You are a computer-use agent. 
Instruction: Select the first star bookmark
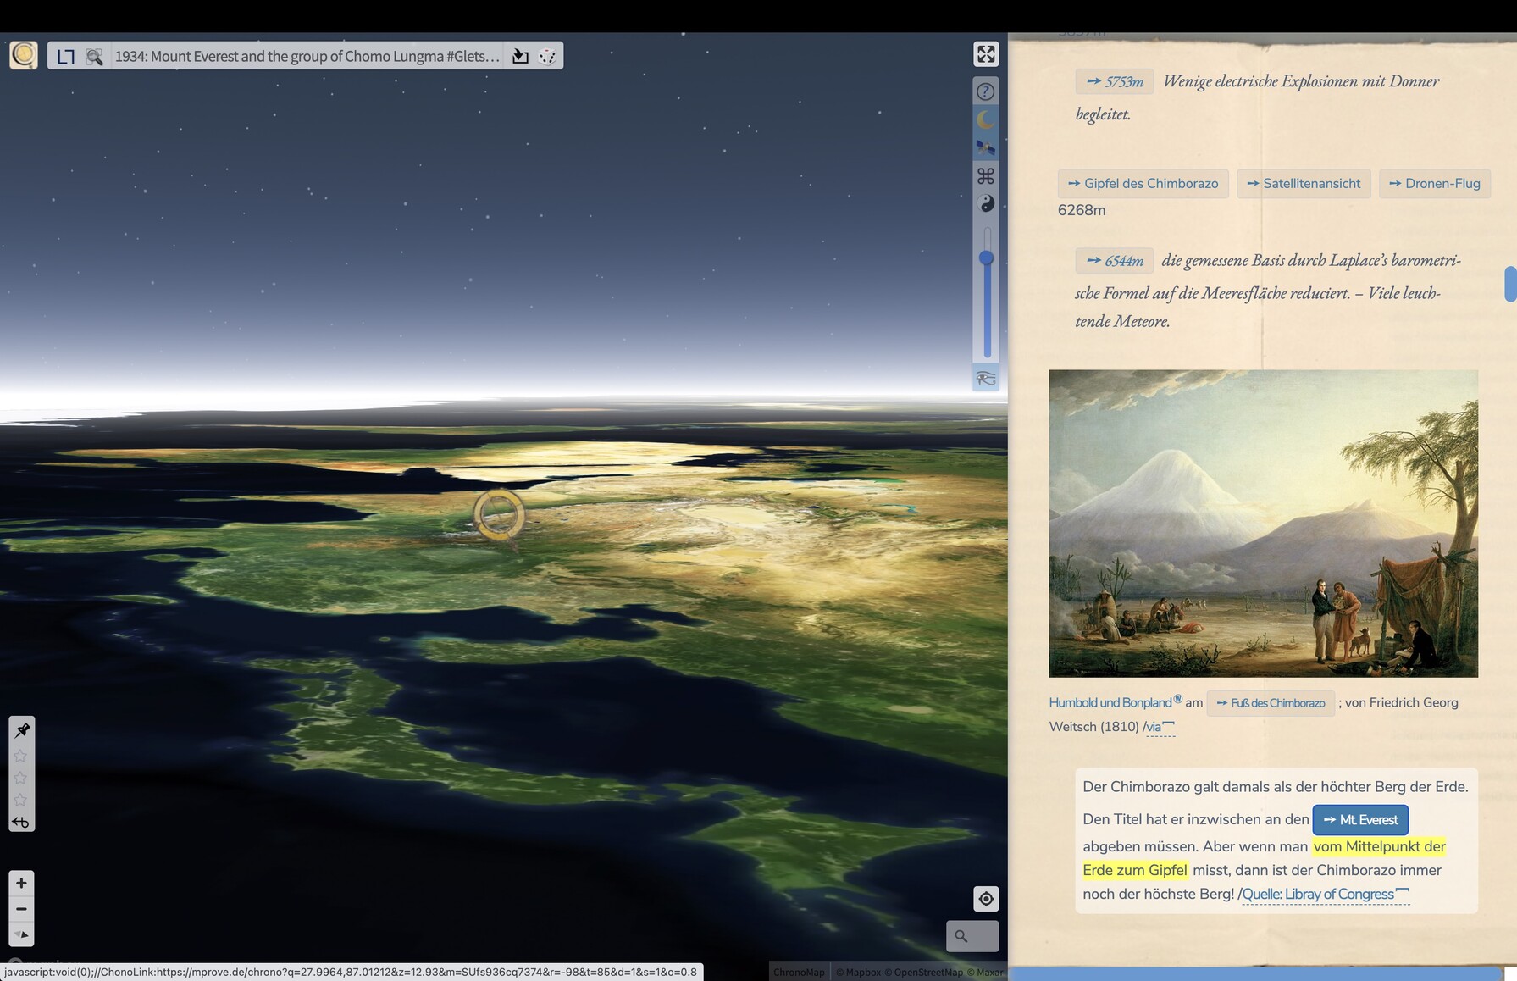20,756
